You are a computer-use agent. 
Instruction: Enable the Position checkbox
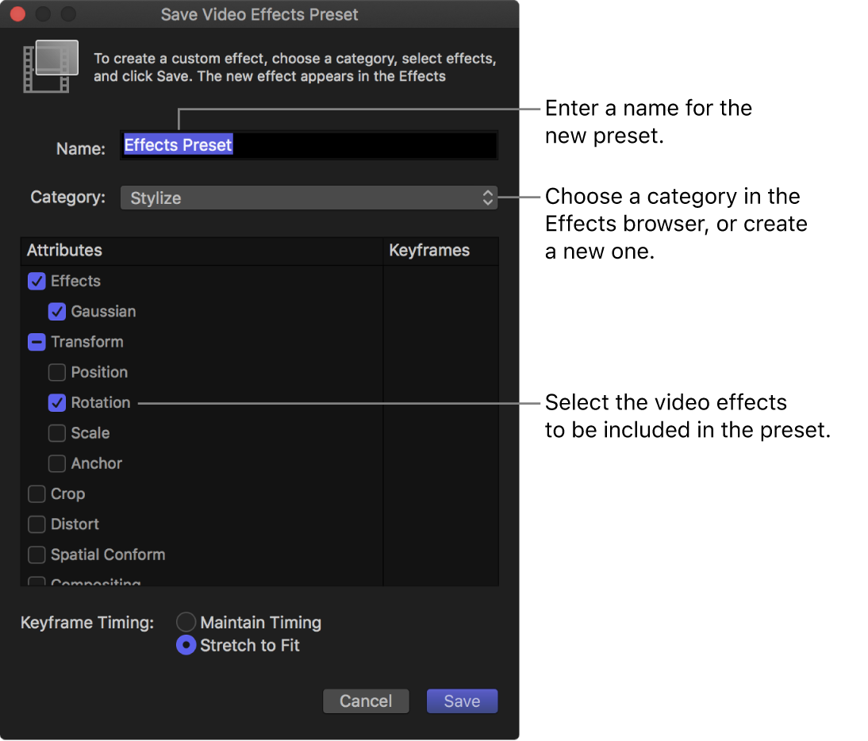[57, 372]
